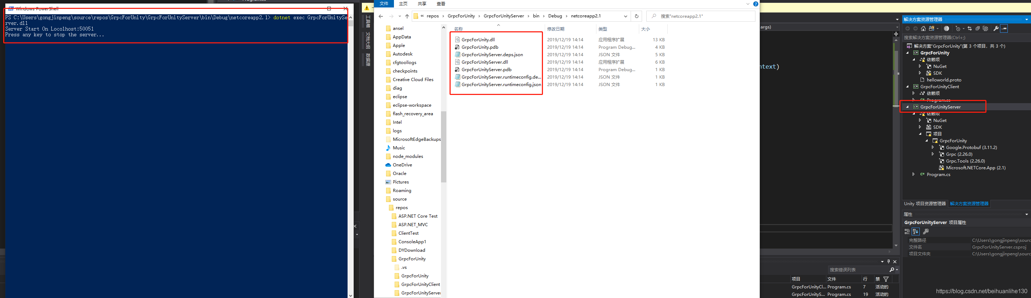Click search box for netcoreapp2.1 folder

(x=701, y=16)
